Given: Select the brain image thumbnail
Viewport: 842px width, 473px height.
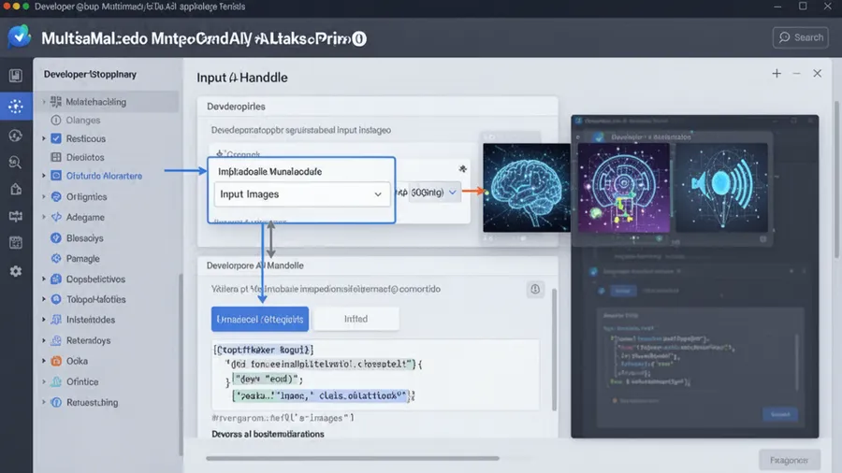Looking at the screenshot, I should click(526, 188).
